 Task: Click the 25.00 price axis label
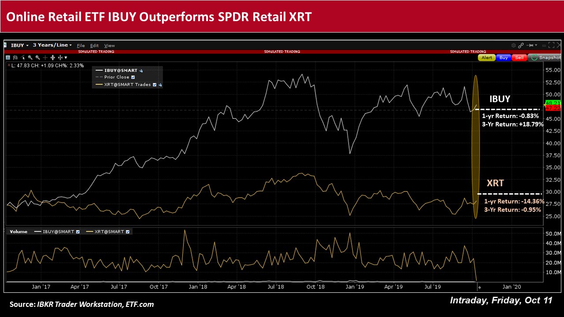tap(552, 216)
